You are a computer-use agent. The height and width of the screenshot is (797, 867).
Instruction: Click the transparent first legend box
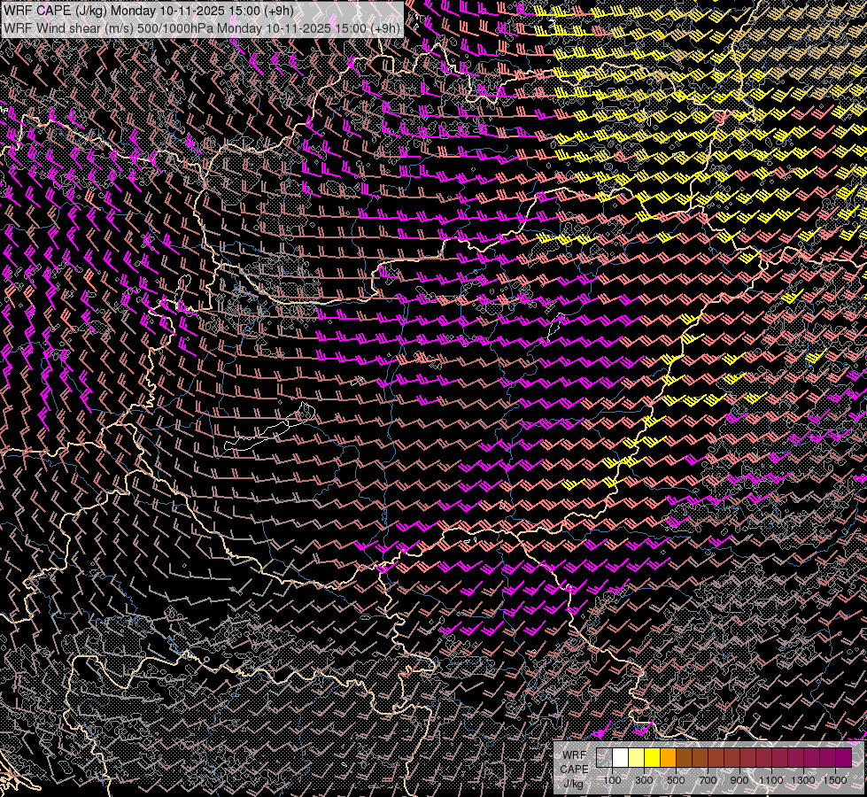(604, 758)
